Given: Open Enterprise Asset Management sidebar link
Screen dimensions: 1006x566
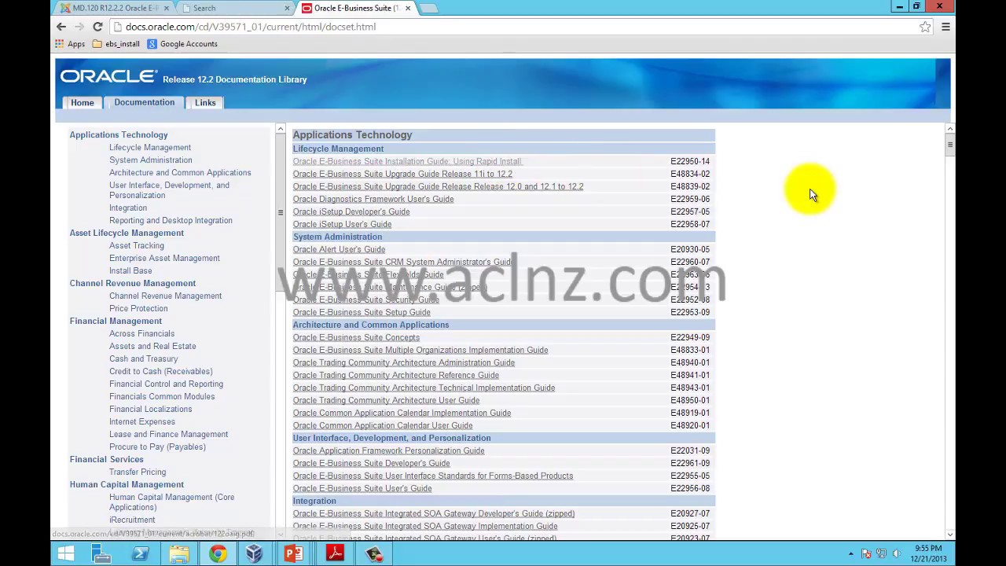Looking at the screenshot, I should (164, 259).
